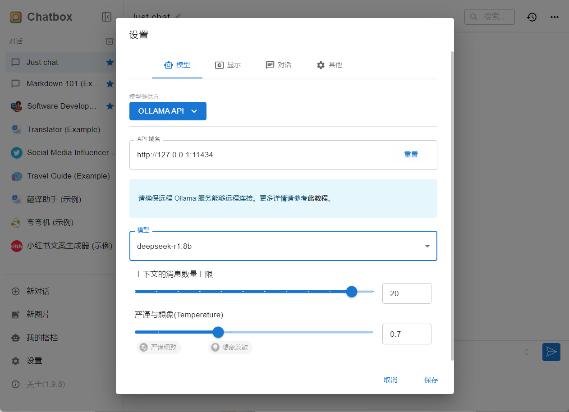569x412 pixels.
Task: Click 小红书文案生成器 red icon
Action: click(x=17, y=246)
